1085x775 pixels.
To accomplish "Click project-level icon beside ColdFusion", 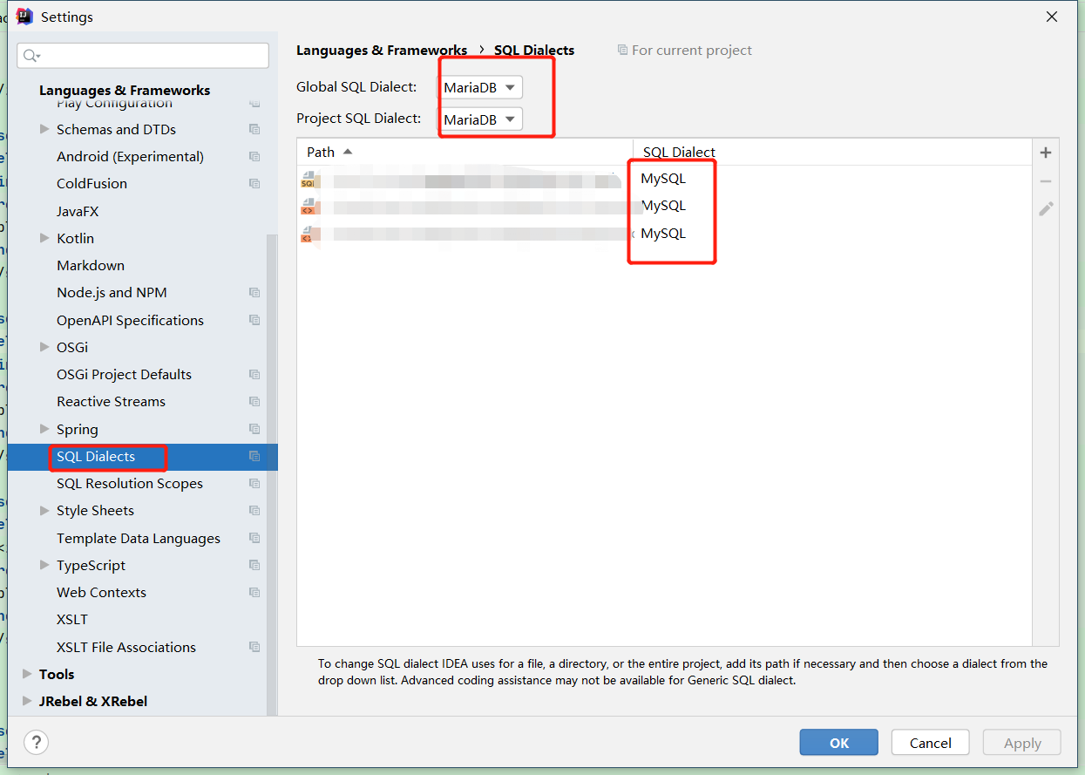I will coord(254,184).
